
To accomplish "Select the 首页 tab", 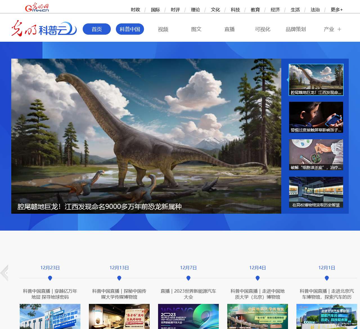I will [97, 29].
